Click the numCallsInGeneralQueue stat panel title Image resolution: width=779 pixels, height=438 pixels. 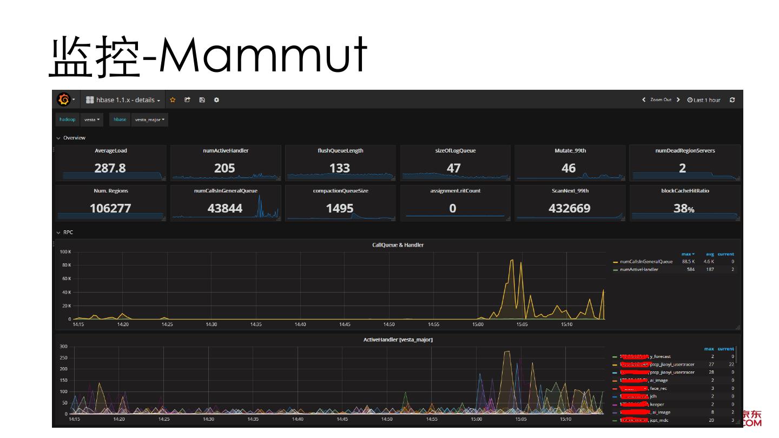pyautogui.click(x=226, y=191)
